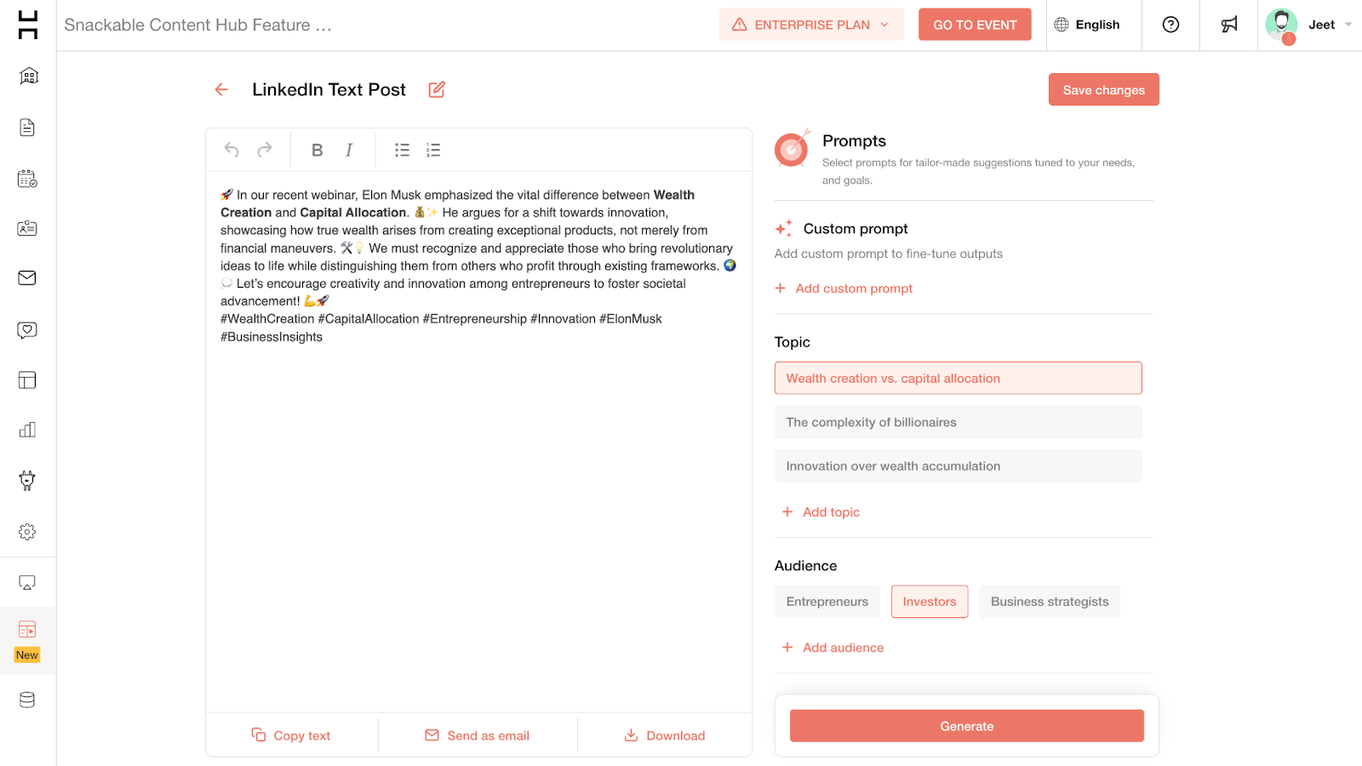Open the help question mark icon
The width and height of the screenshot is (1362, 766).
pyautogui.click(x=1171, y=25)
